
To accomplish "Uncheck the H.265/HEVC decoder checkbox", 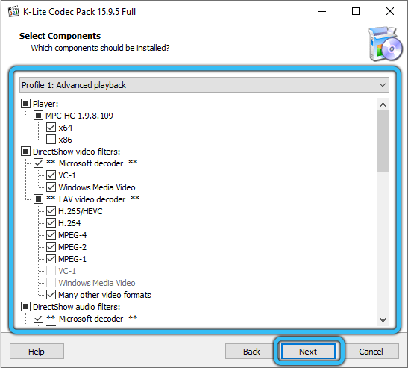I will pyautogui.click(x=51, y=211).
